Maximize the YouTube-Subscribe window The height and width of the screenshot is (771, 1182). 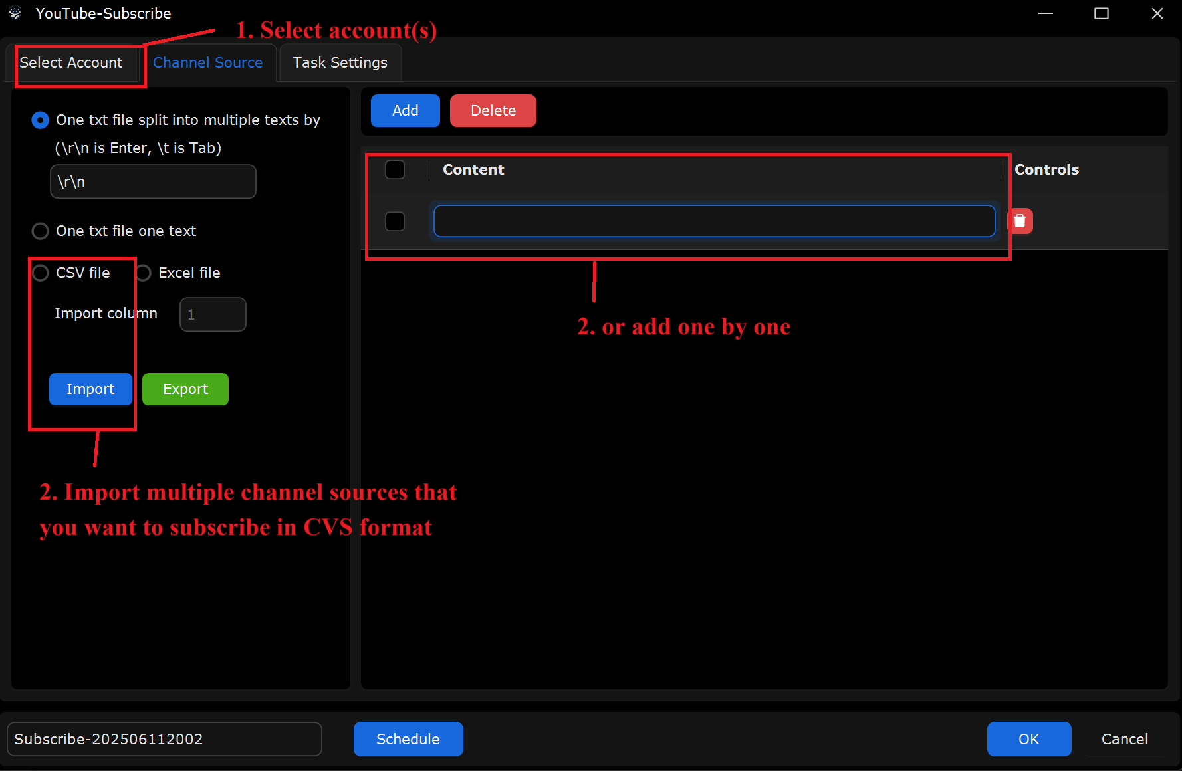(1102, 13)
